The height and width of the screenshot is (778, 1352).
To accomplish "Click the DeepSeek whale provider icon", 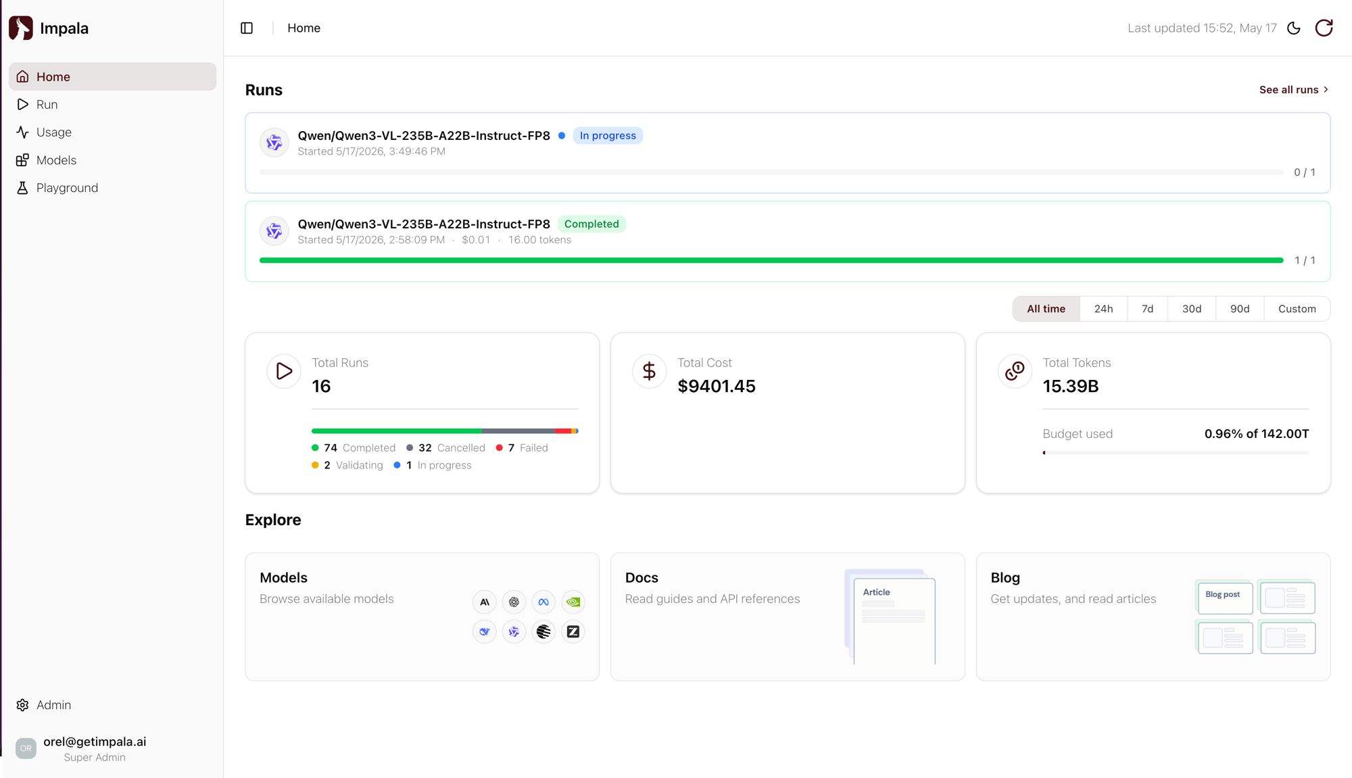I will pyautogui.click(x=484, y=631).
